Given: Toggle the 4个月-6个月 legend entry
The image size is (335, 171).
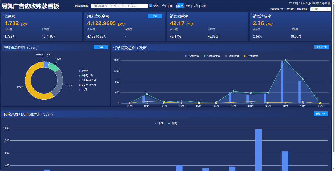Looking at the screenshot, I should 87,80.
